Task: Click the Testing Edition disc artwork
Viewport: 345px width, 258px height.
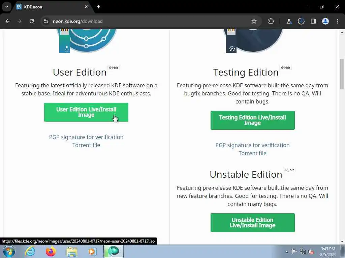Action: 253,41
